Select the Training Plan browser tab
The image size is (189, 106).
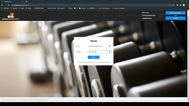[12, 2]
